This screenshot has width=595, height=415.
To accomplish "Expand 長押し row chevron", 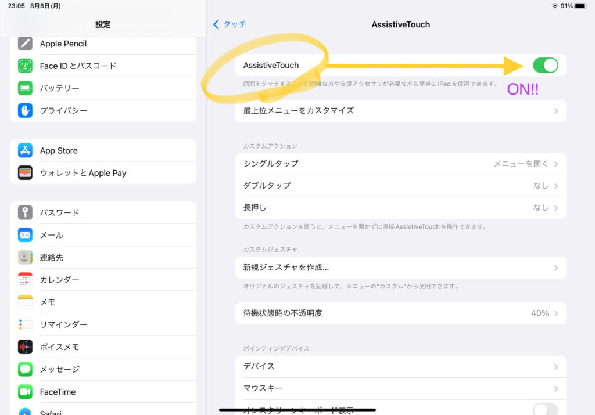I will coord(555,208).
